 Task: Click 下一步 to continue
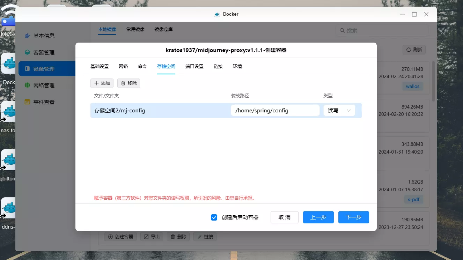[x=354, y=217]
